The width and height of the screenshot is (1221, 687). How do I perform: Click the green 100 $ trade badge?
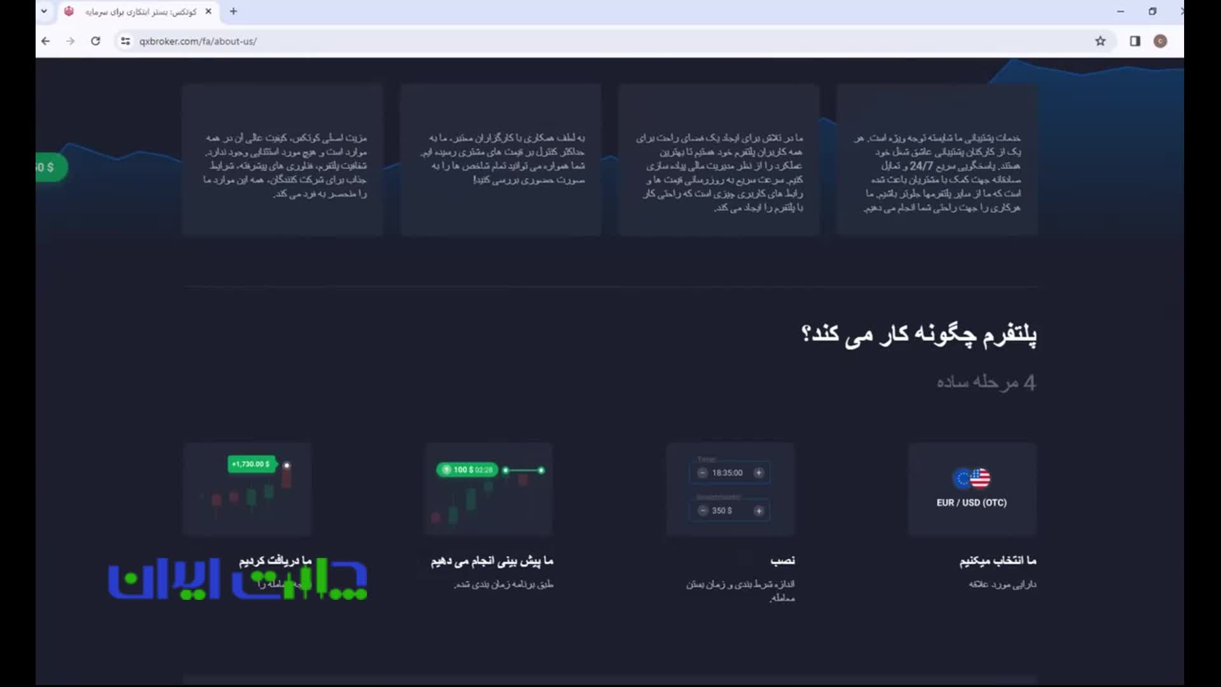pyautogui.click(x=467, y=470)
